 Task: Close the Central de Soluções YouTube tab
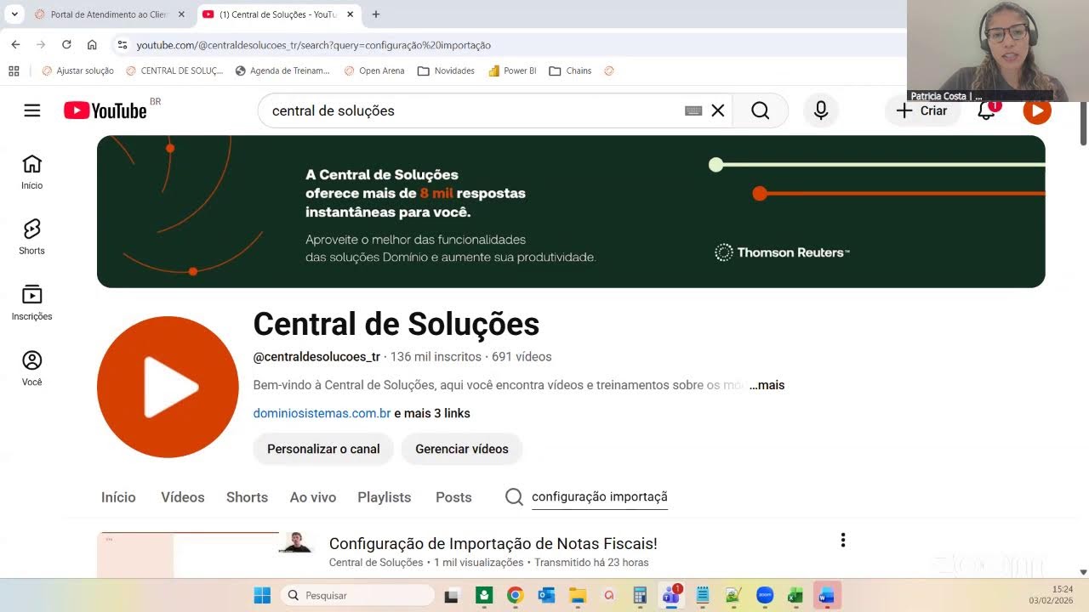click(x=350, y=14)
